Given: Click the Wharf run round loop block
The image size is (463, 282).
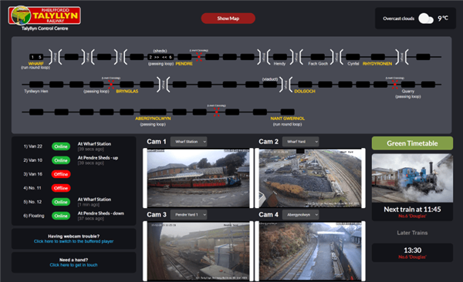Looking at the screenshot, I should [36, 57].
